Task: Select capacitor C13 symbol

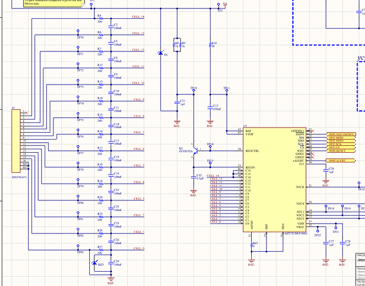Action: pyautogui.click(x=210, y=108)
